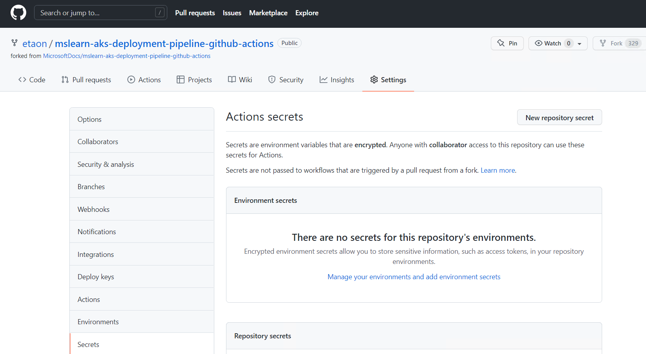
Task: Expand the Watch dropdown arrow
Action: pyautogui.click(x=579, y=43)
